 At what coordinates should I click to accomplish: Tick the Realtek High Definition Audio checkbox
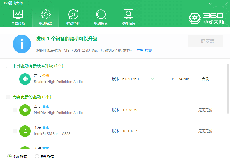point(15,79)
